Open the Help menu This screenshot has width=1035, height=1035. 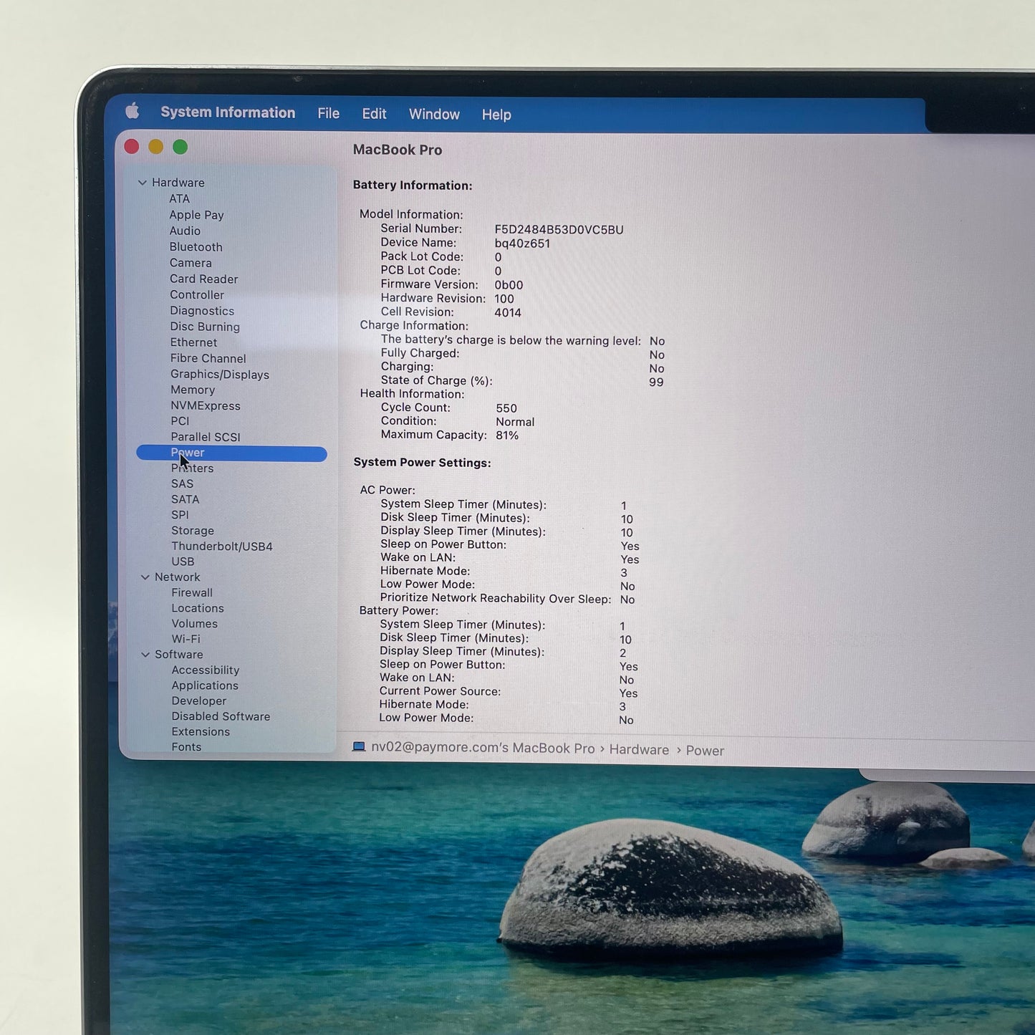click(496, 115)
